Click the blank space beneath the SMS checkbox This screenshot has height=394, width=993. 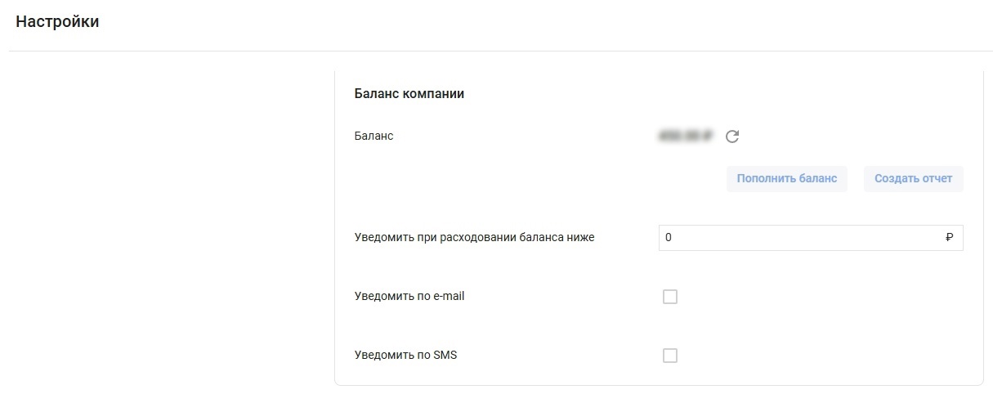[x=670, y=374]
